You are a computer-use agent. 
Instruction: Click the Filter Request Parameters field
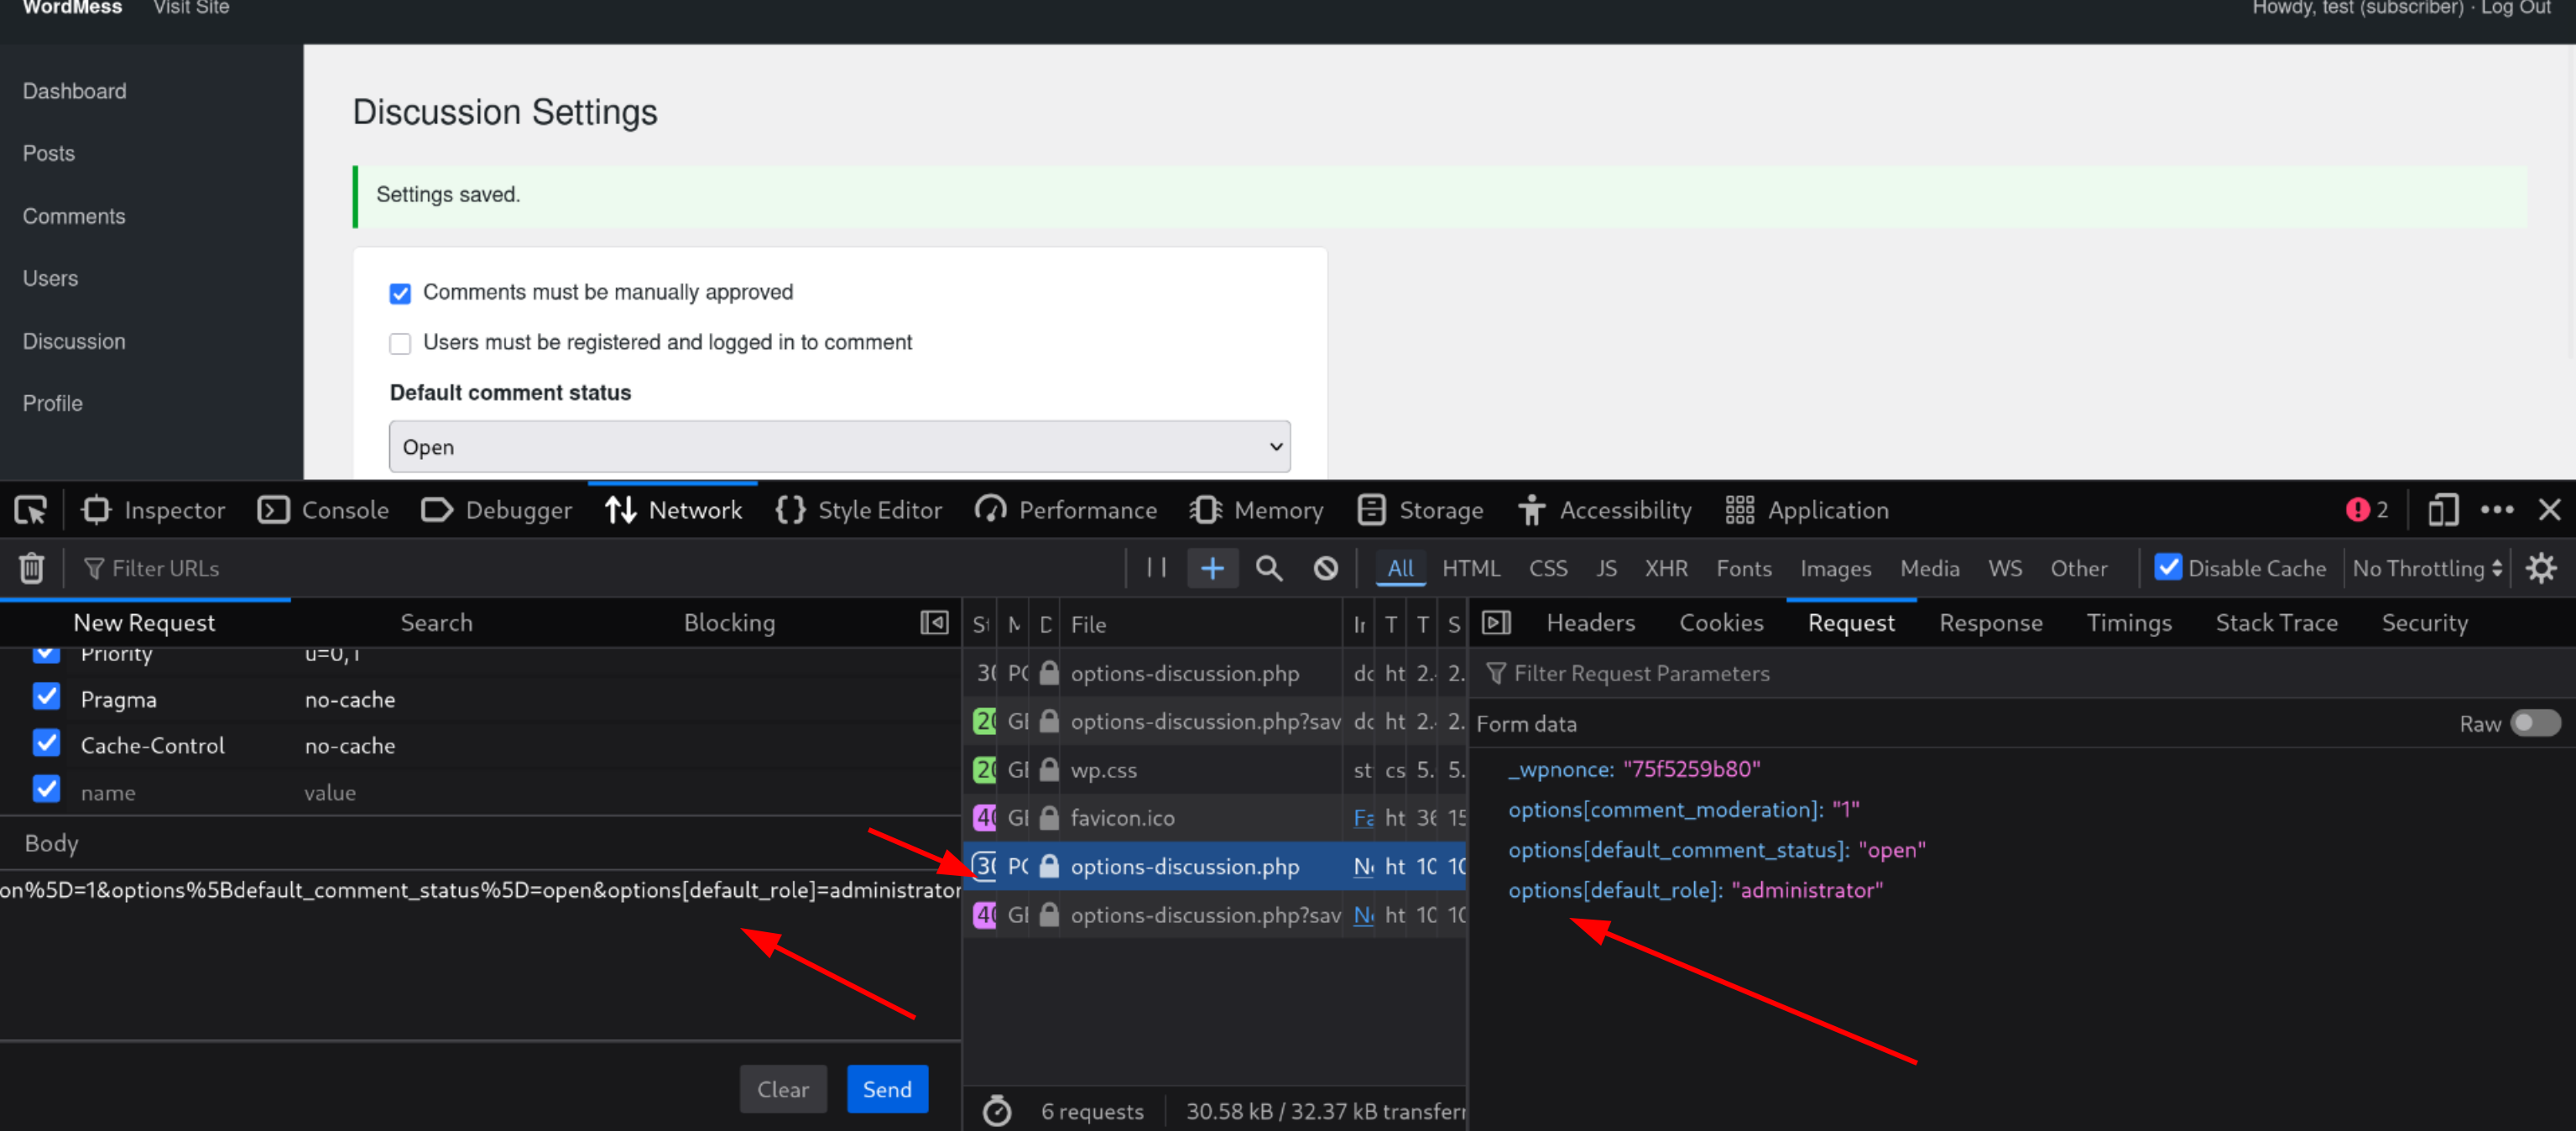[x=2020, y=673]
